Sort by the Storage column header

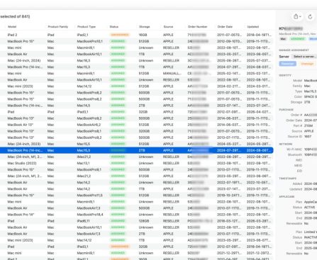coord(145,27)
